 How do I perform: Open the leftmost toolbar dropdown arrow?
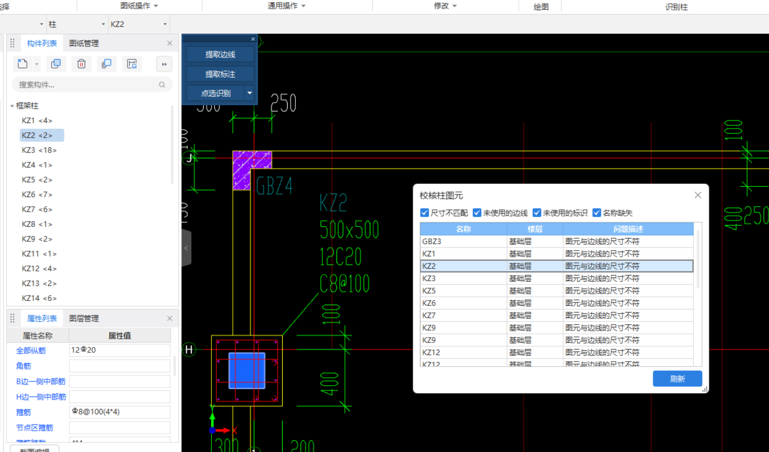42,24
